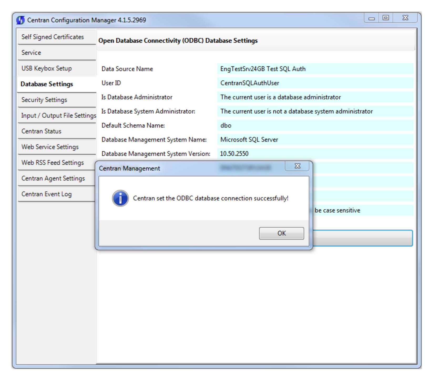
Task: Click the 'Database Management System Version:' label
Action: click(156, 154)
